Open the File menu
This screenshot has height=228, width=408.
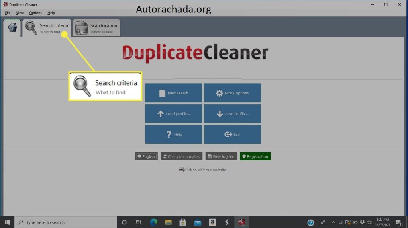[8, 13]
